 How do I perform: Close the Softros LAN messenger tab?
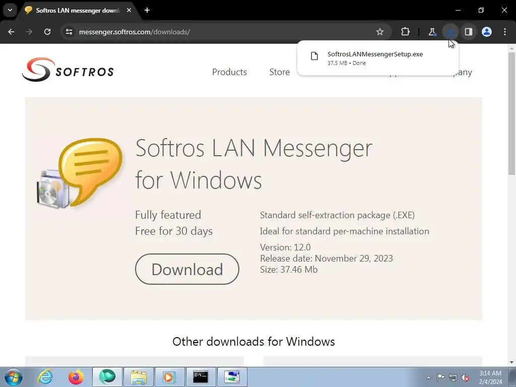pyautogui.click(x=129, y=10)
